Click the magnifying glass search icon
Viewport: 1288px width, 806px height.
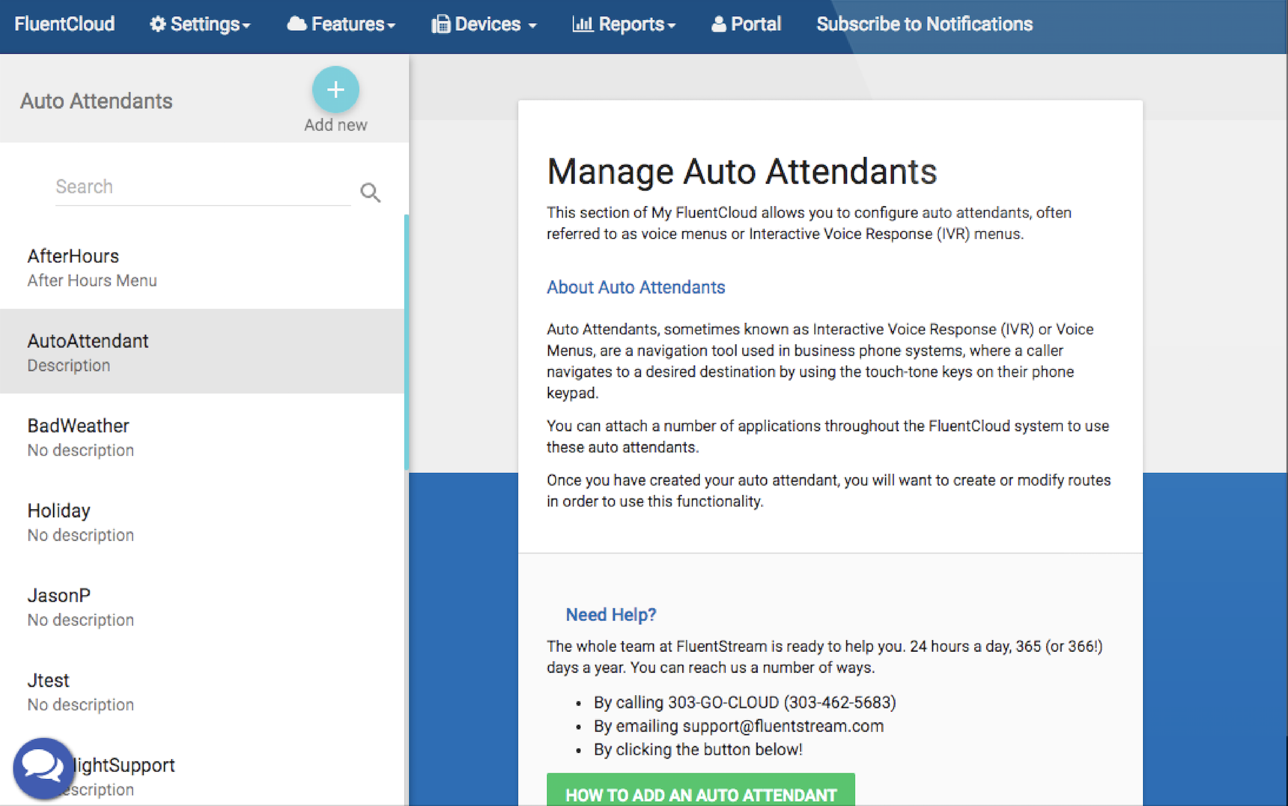[x=370, y=192]
